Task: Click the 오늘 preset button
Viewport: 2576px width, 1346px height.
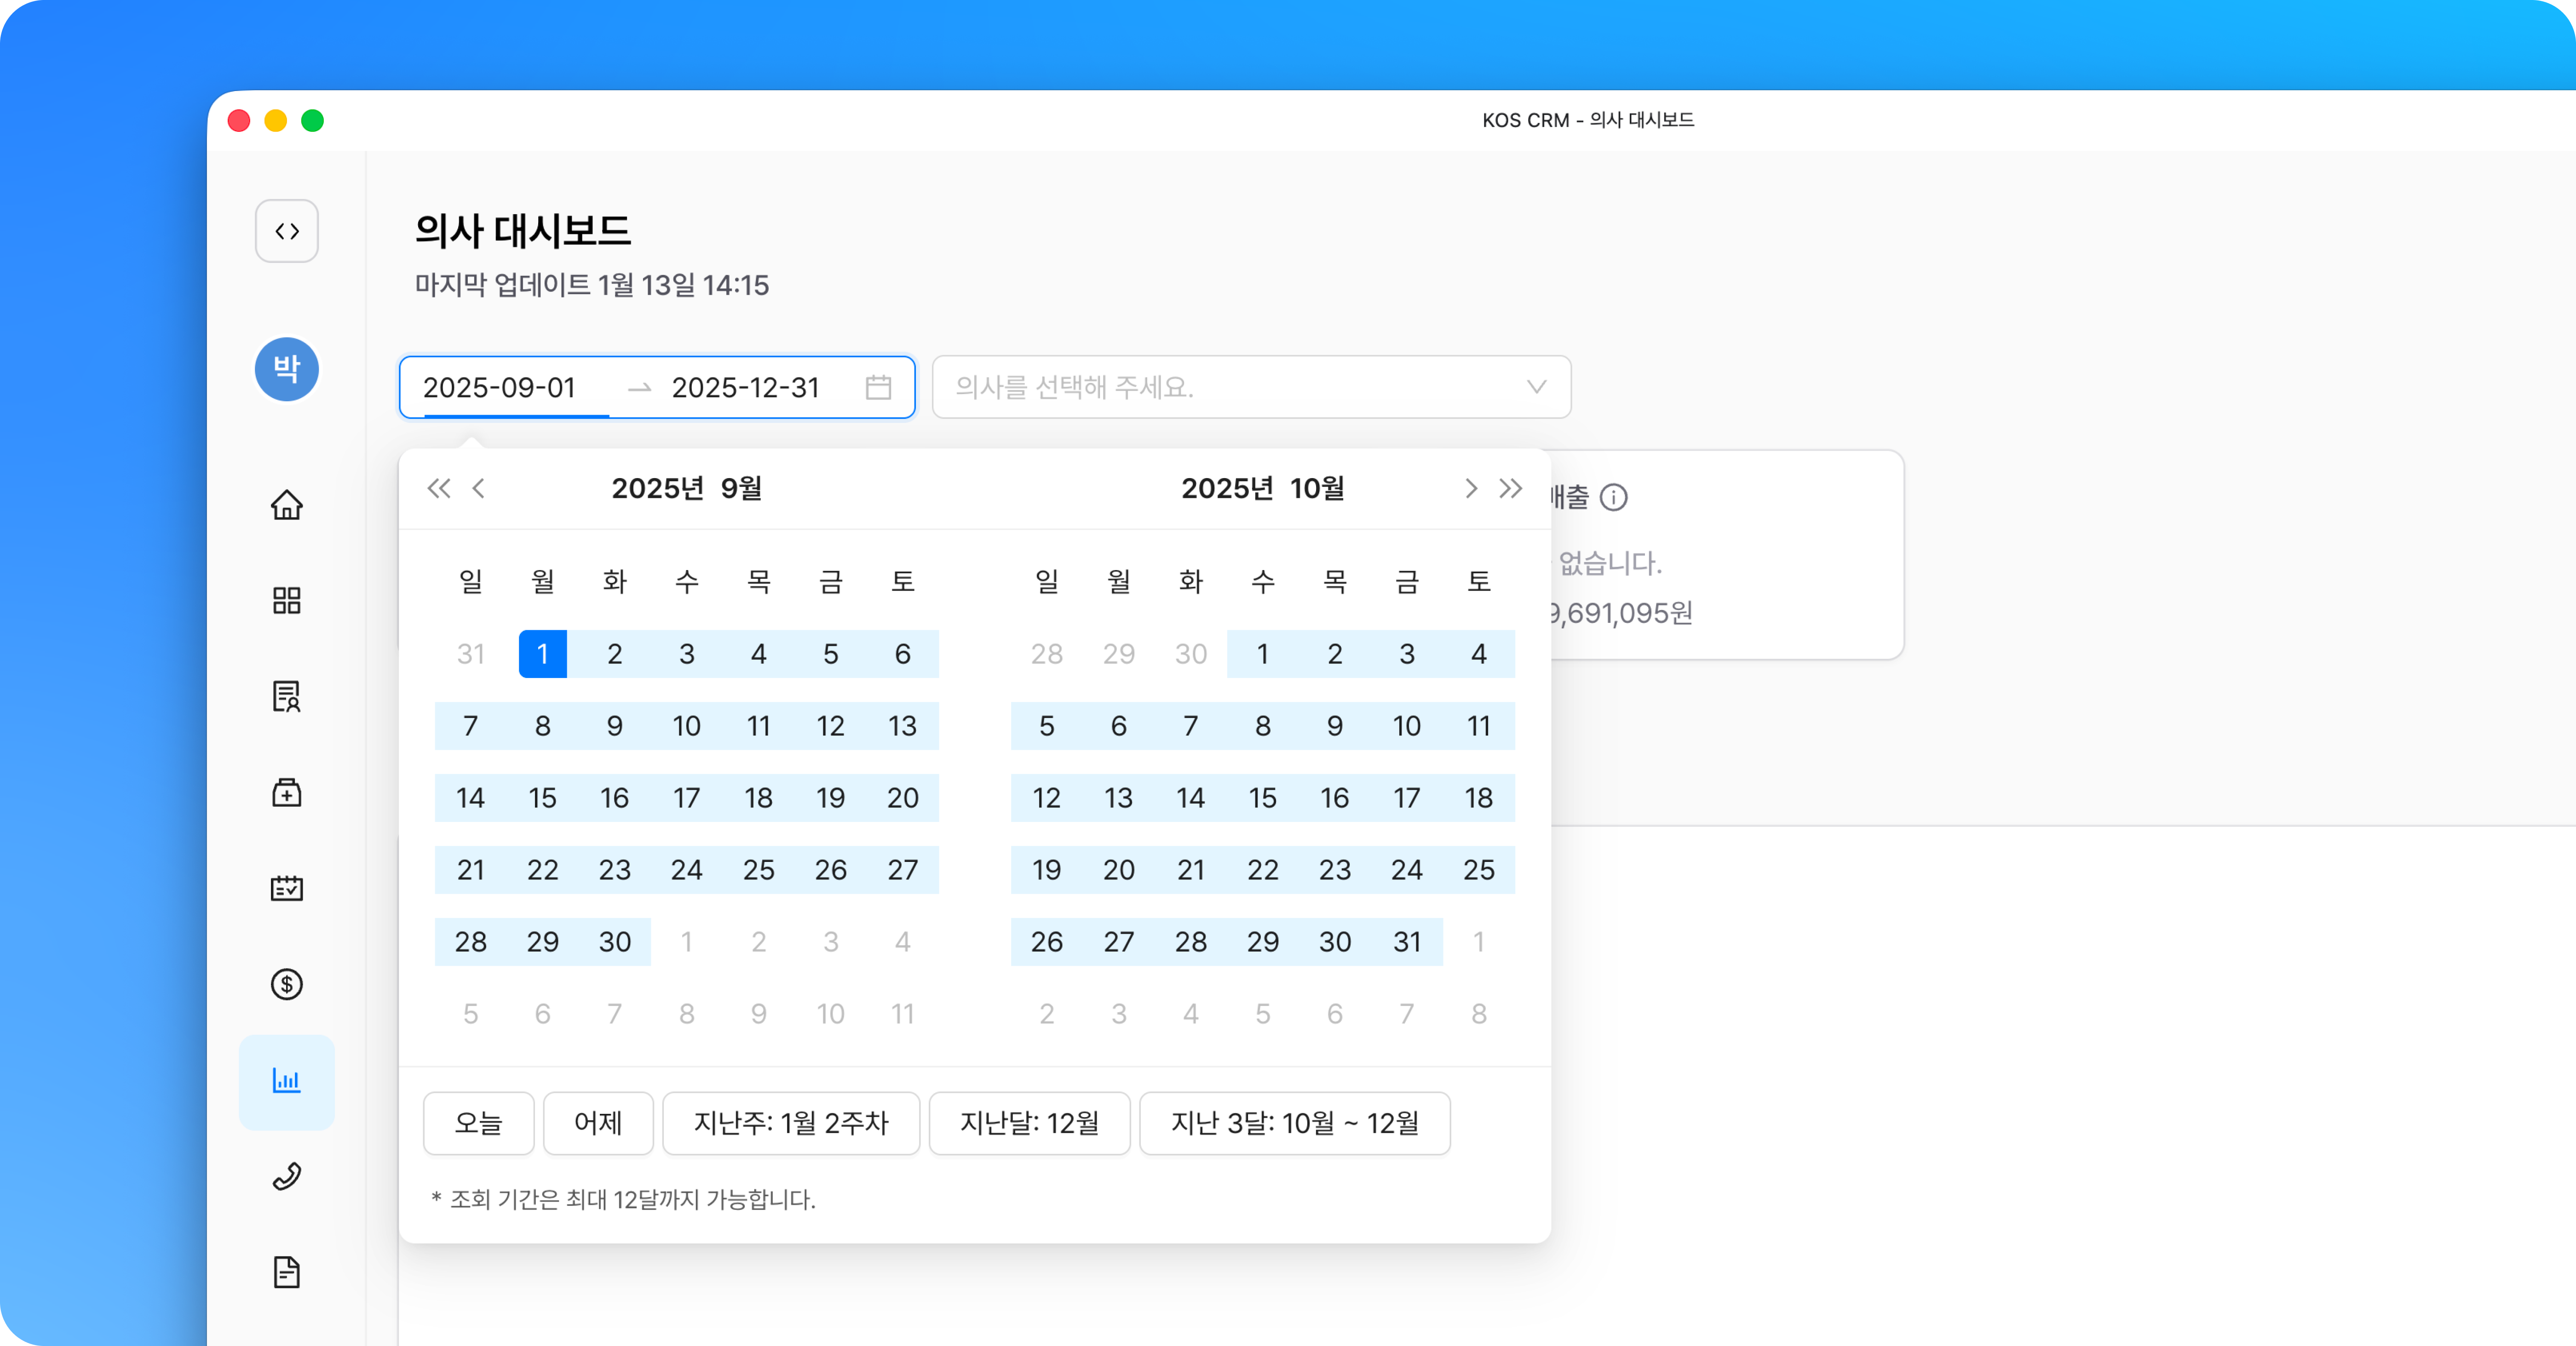Action: [478, 1122]
